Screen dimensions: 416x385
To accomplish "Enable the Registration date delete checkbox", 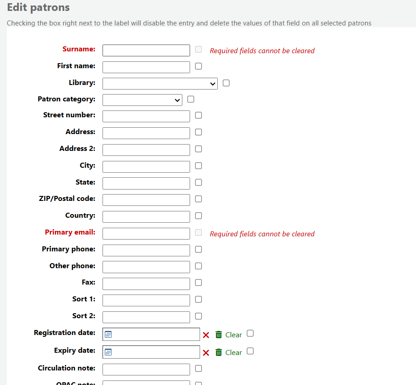I will point(250,334).
